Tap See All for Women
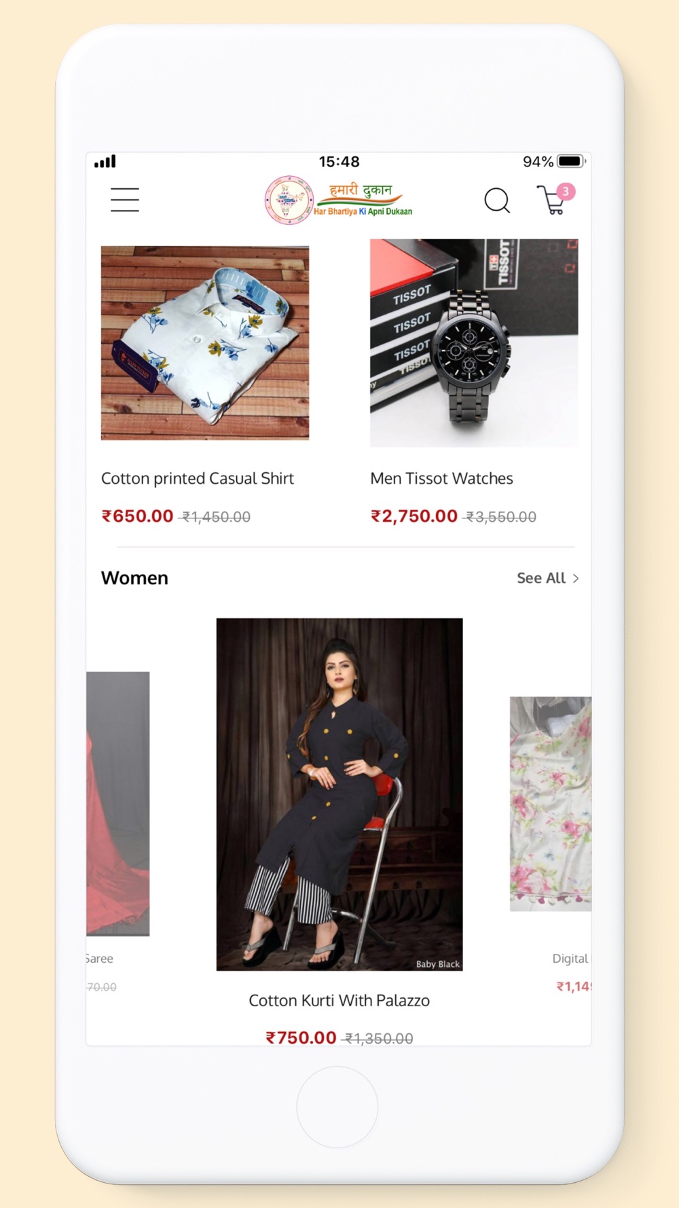Image resolution: width=679 pixels, height=1208 pixels. pos(541,578)
